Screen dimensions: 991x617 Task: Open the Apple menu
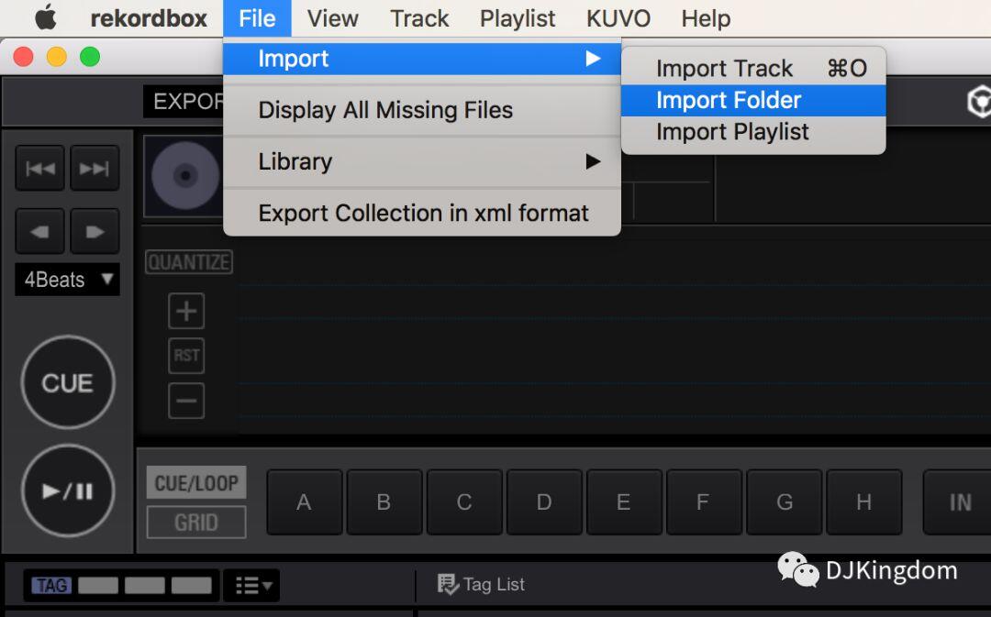(x=46, y=18)
